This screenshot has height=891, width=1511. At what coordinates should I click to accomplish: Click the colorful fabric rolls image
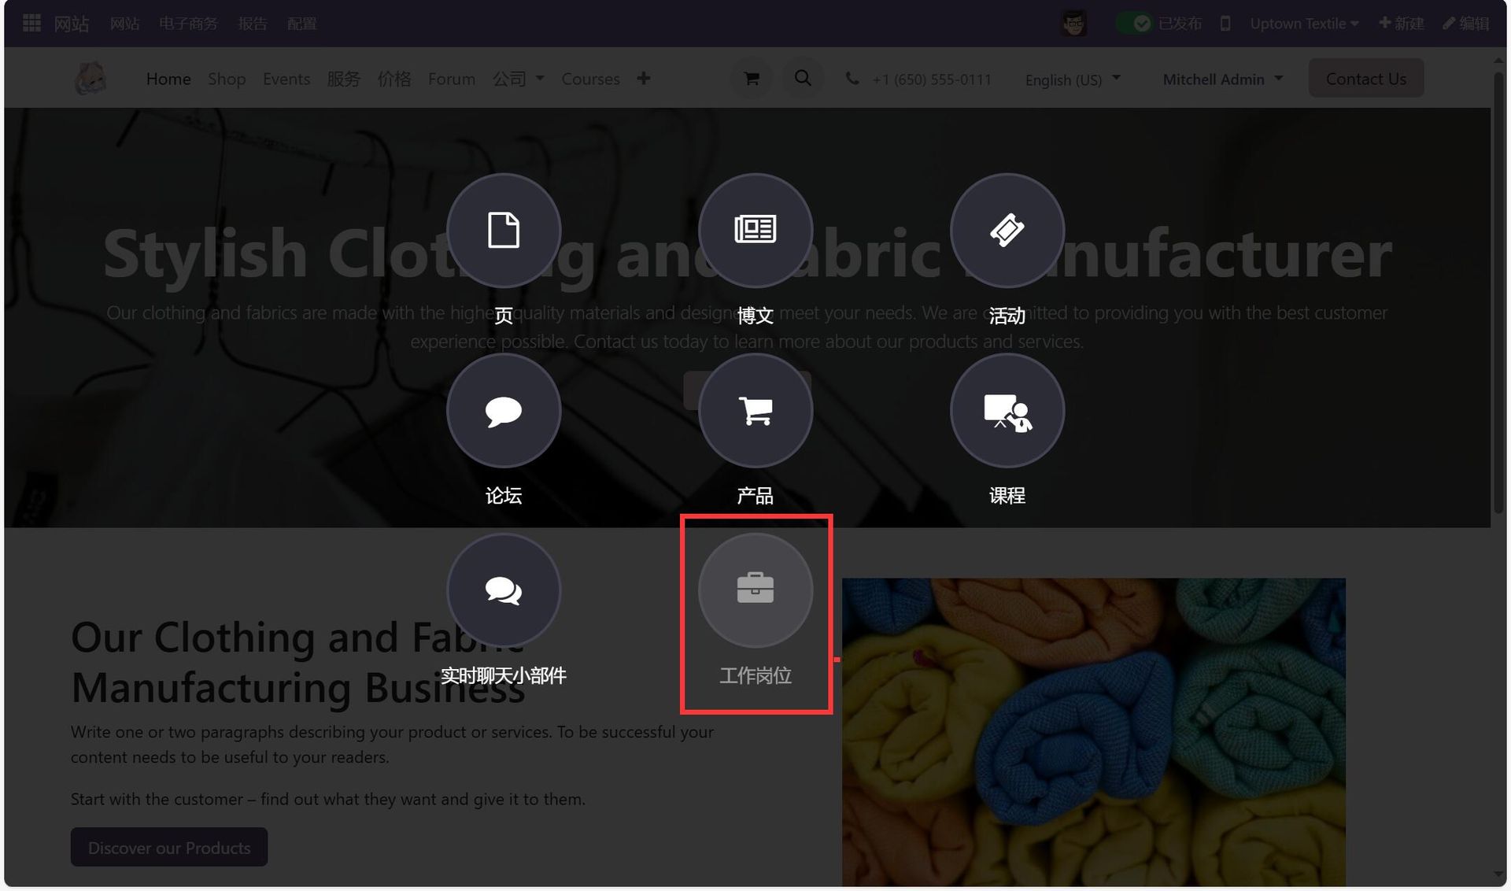click(x=1094, y=732)
